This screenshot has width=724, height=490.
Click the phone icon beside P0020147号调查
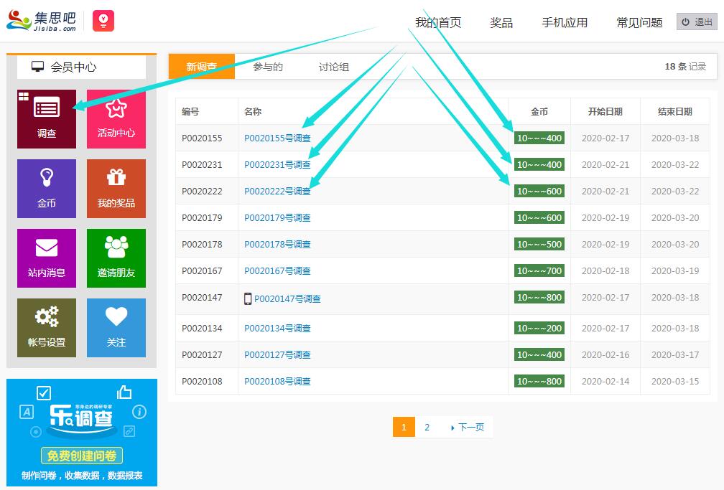(249, 297)
